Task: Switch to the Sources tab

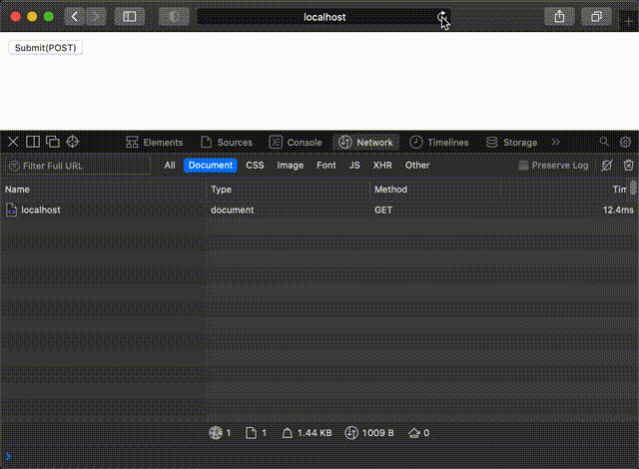Action: 227,142
